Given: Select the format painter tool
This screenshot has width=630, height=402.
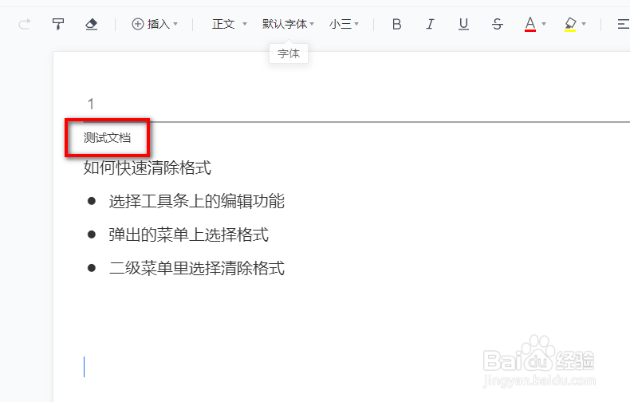Looking at the screenshot, I should pos(58,24).
